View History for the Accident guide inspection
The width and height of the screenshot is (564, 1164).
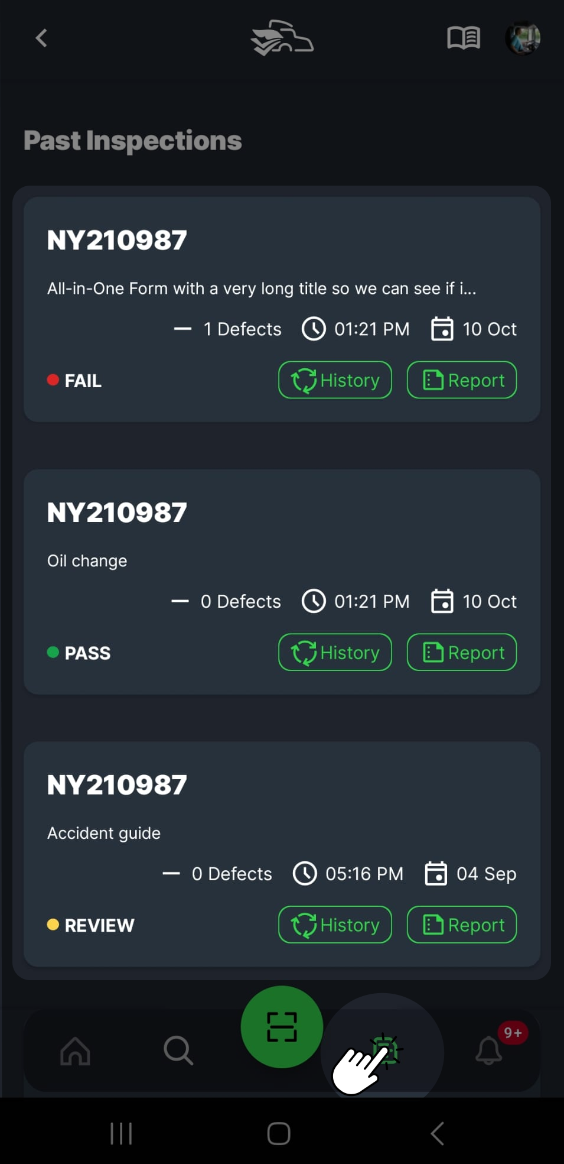coord(335,925)
